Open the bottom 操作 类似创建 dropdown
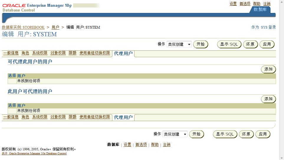 (175, 134)
